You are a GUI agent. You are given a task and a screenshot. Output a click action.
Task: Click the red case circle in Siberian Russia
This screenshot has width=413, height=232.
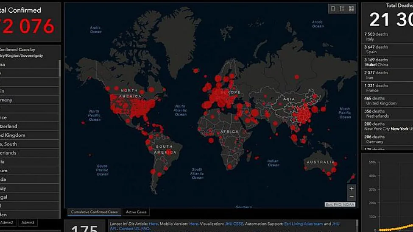297,77
